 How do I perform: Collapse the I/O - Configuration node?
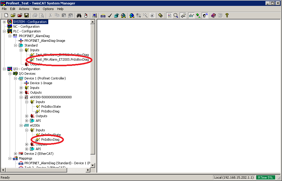[x=4, y=69]
